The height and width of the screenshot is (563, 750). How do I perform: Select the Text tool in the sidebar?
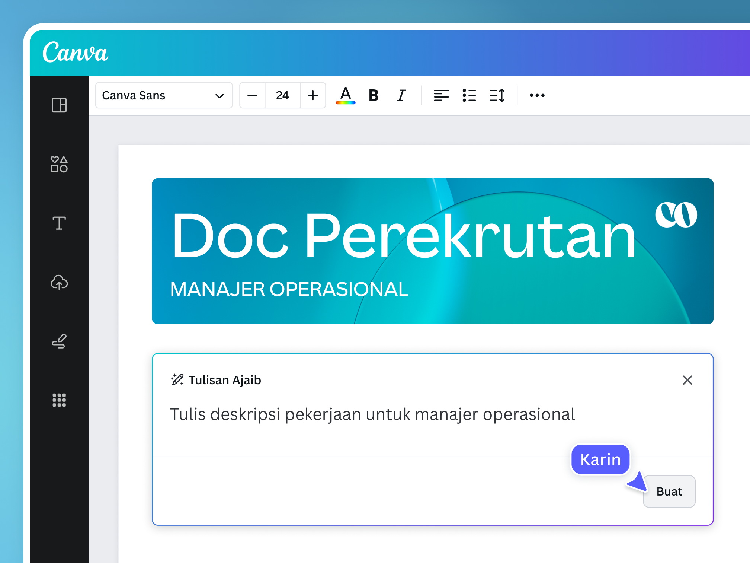point(59,223)
